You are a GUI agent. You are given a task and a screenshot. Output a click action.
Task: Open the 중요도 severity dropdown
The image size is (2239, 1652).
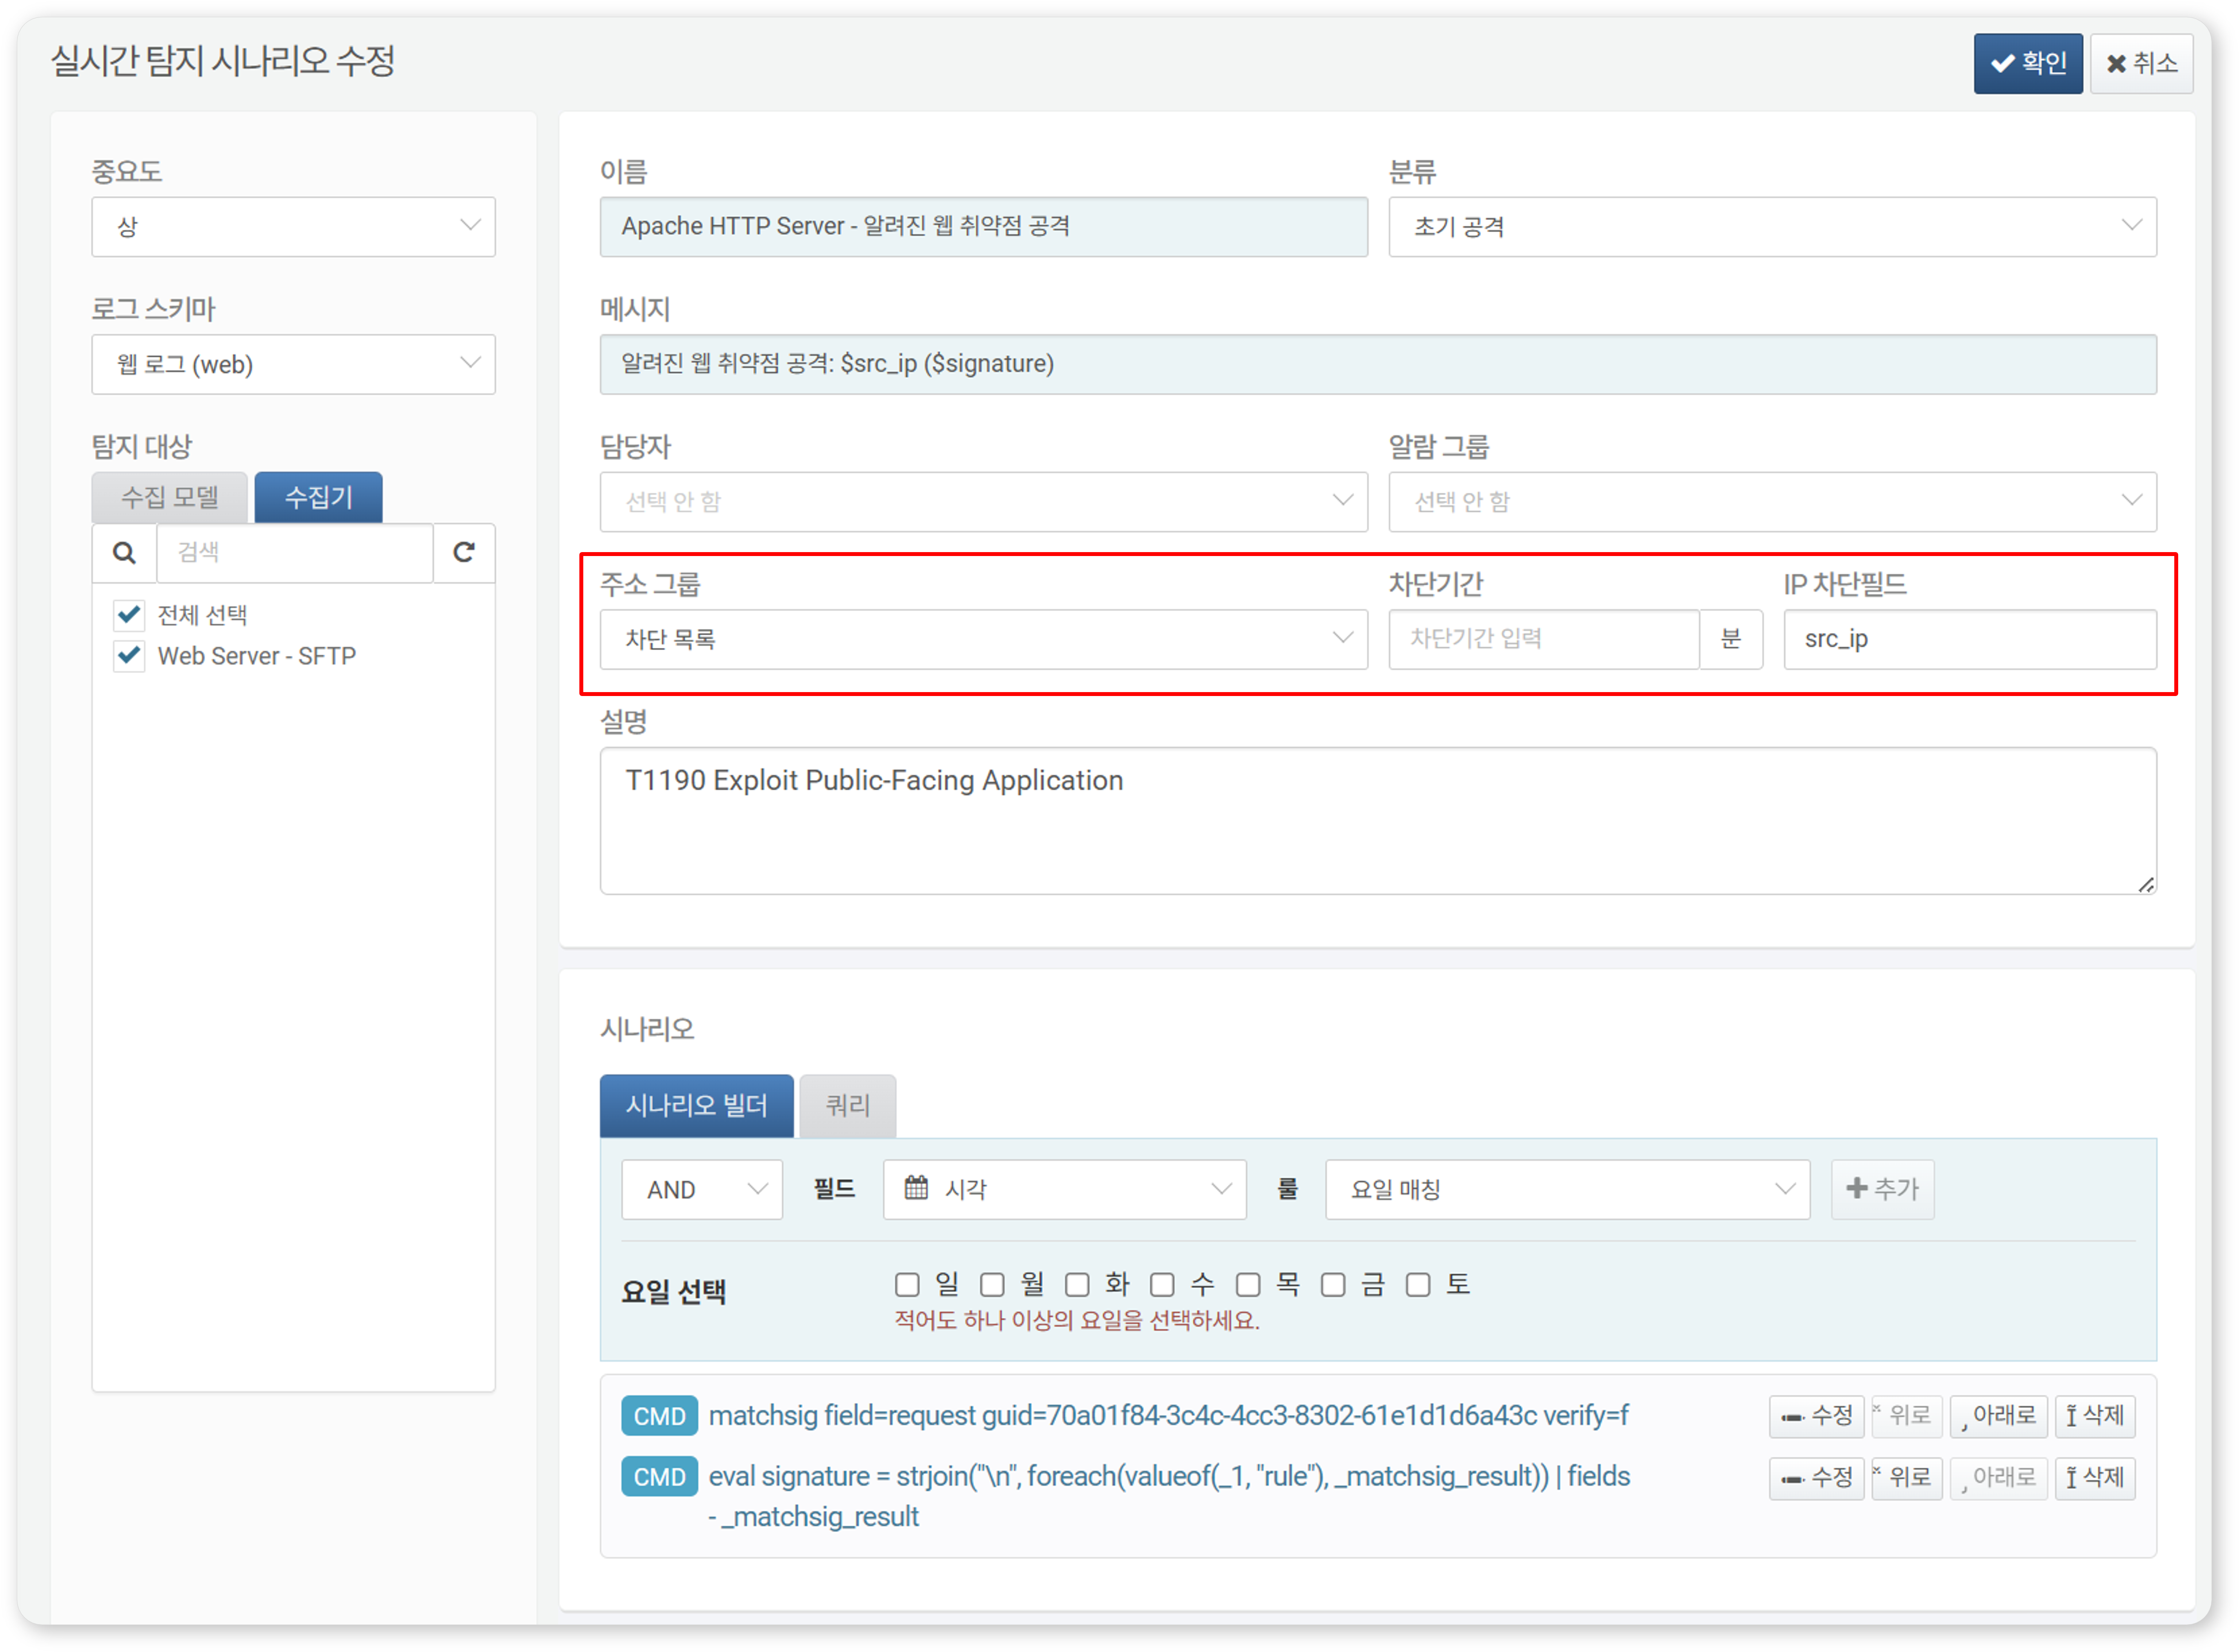293,227
